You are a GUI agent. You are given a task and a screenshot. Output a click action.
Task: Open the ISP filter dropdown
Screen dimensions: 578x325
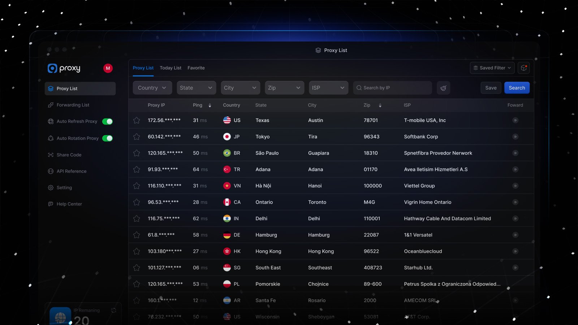(328, 88)
